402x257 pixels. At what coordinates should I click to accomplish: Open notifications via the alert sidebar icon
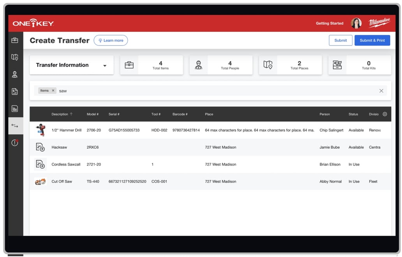[15, 143]
